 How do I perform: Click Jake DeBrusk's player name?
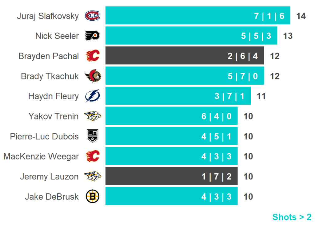[x=52, y=196]
